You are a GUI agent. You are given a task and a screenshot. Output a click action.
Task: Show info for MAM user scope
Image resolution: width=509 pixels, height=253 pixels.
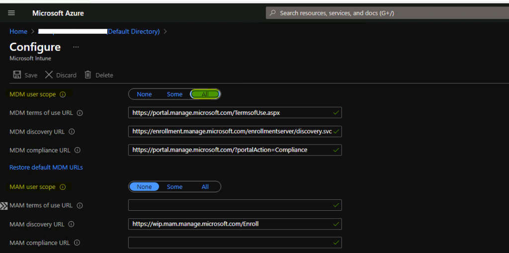(63, 187)
